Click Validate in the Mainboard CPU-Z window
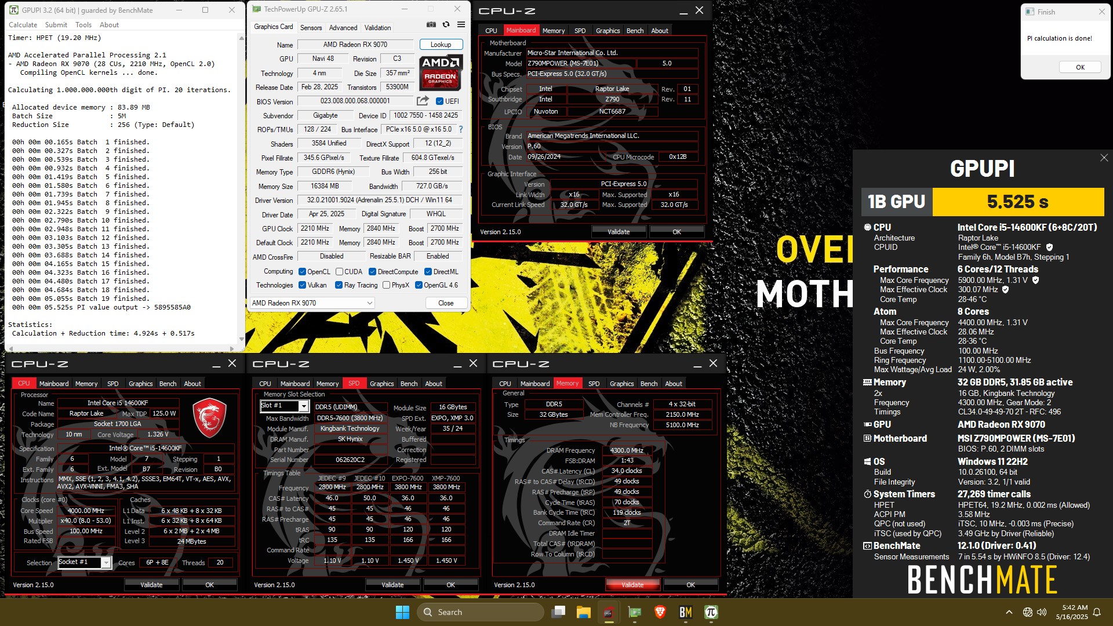 [x=619, y=232]
